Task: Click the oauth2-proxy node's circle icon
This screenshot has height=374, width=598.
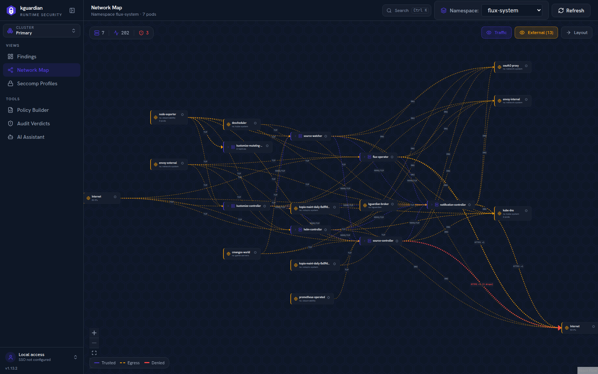Action: 526,66
